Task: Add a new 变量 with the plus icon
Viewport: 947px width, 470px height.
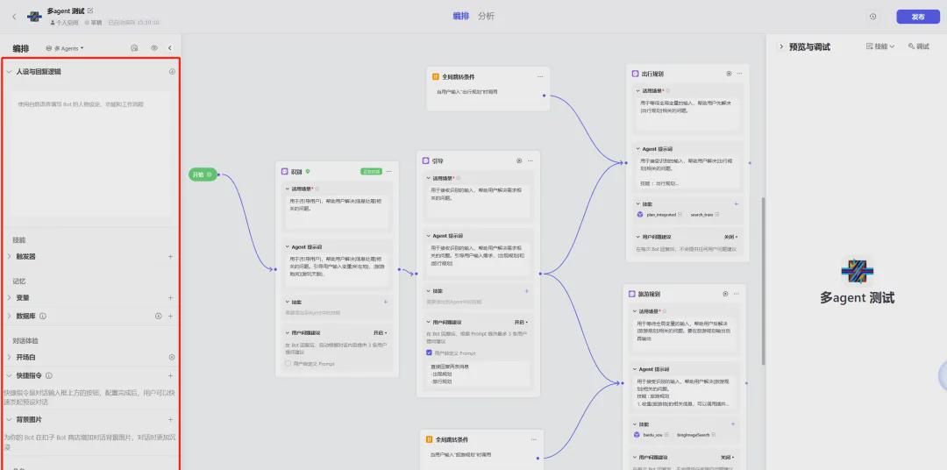Action: [170, 298]
